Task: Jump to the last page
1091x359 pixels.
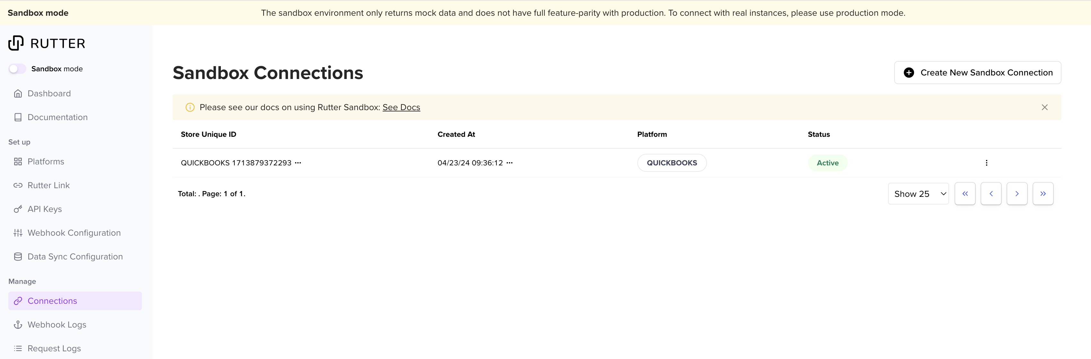Action: click(1043, 194)
